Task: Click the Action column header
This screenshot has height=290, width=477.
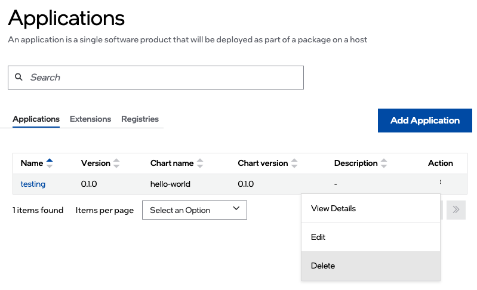Action: (x=440, y=163)
